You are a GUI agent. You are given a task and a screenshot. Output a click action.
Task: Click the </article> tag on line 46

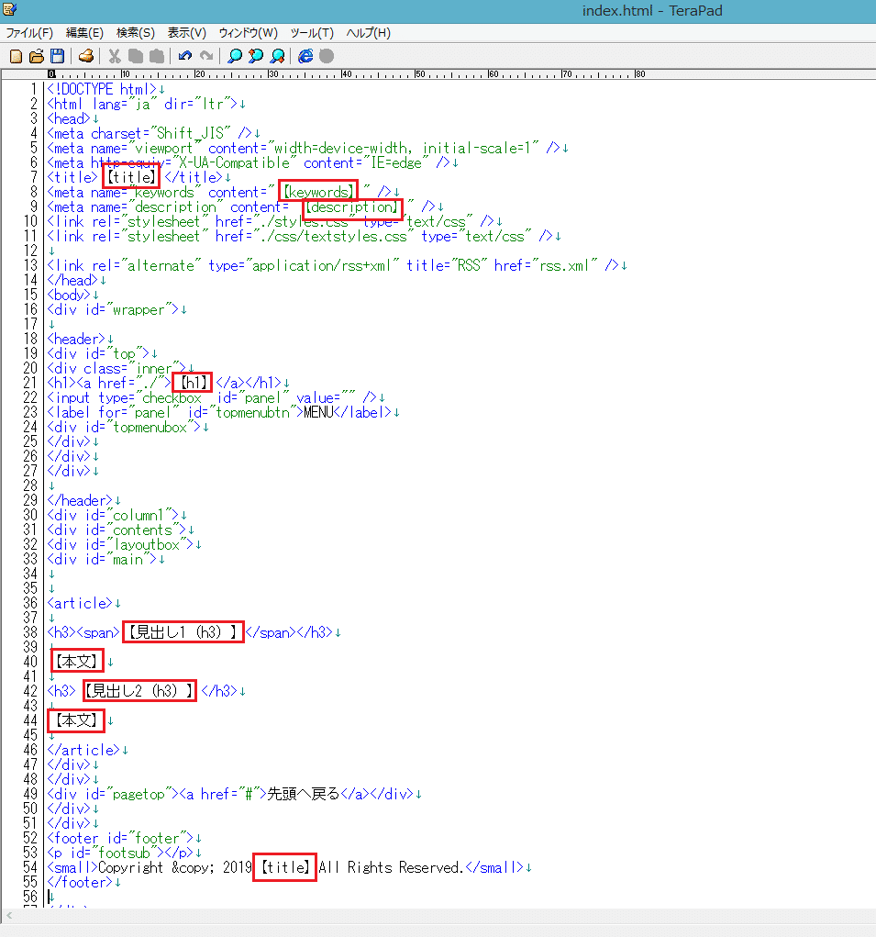pos(83,750)
